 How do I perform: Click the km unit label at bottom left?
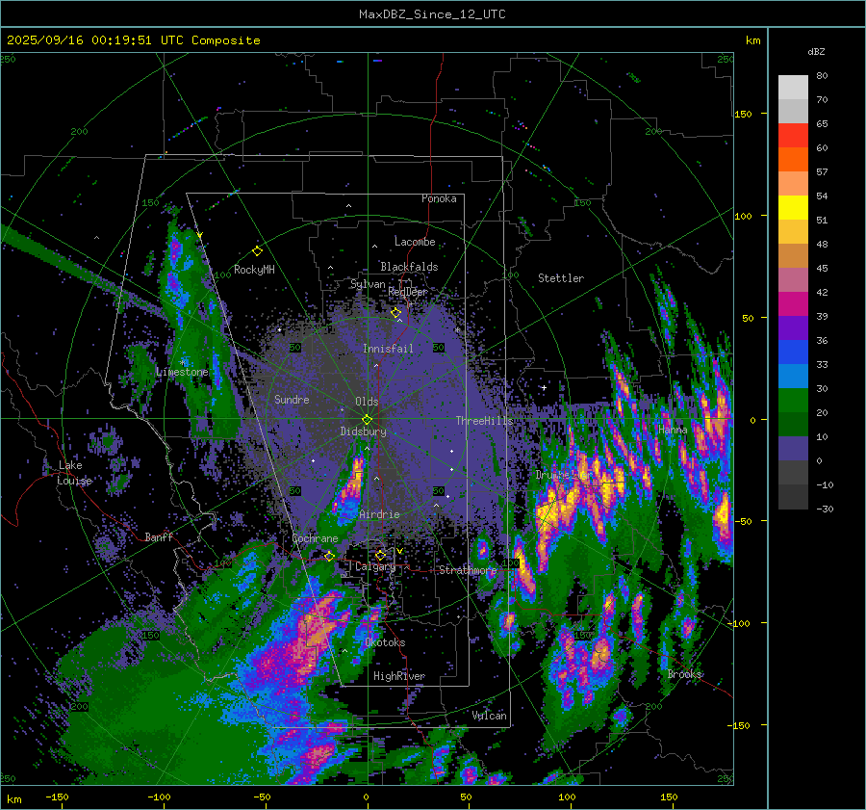[14, 799]
